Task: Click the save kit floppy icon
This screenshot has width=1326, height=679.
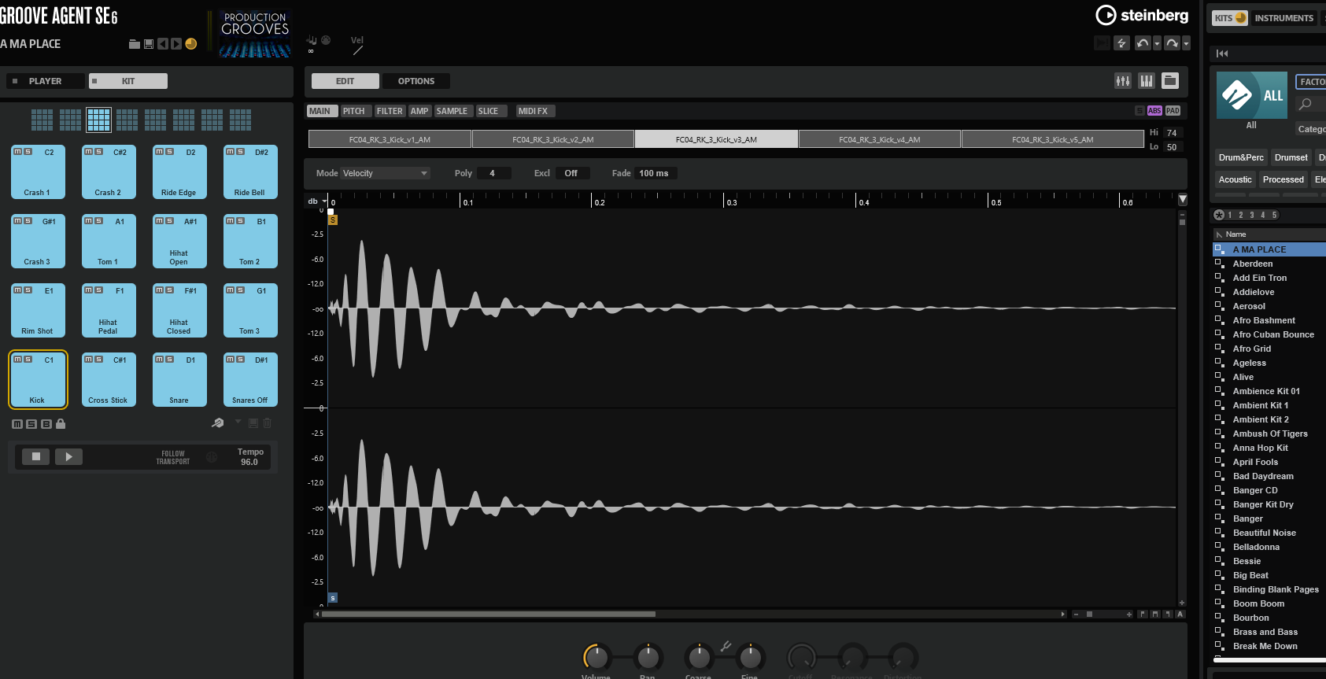Action: click(x=148, y=44)
